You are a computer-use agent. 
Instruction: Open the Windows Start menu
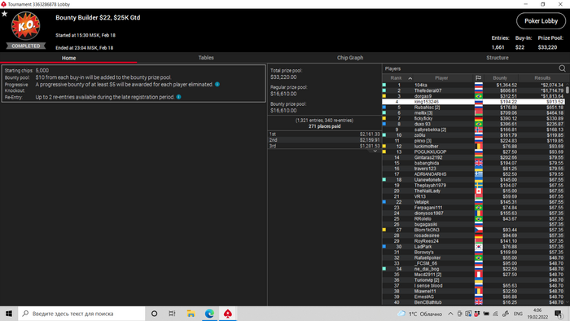point(9,314)
